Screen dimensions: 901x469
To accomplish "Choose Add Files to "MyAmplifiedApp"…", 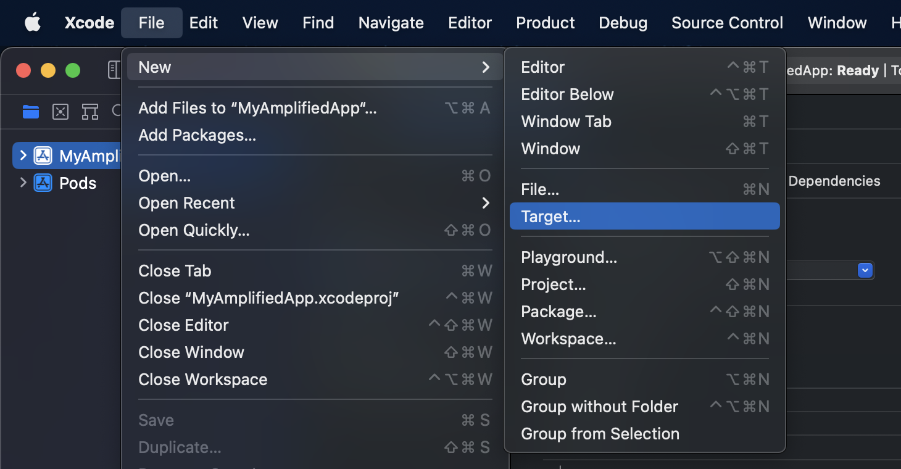I will (314, 108).
